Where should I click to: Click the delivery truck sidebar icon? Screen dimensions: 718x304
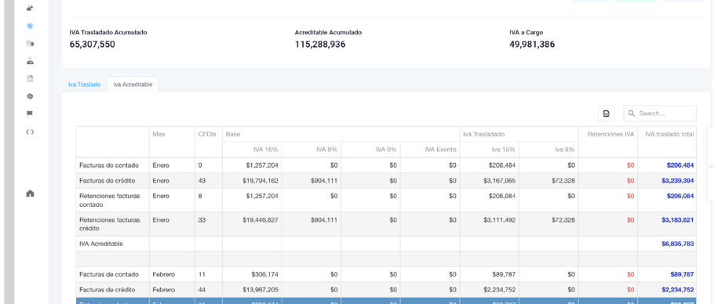click(31, 44)
